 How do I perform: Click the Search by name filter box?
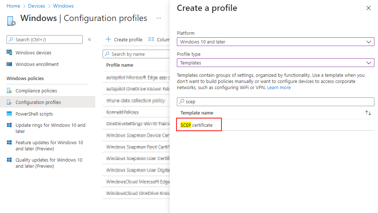pyautogui.click(x=136, y=54)
